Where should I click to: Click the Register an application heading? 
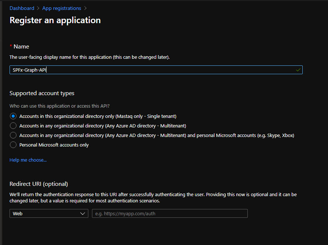[x=55, y=20]
